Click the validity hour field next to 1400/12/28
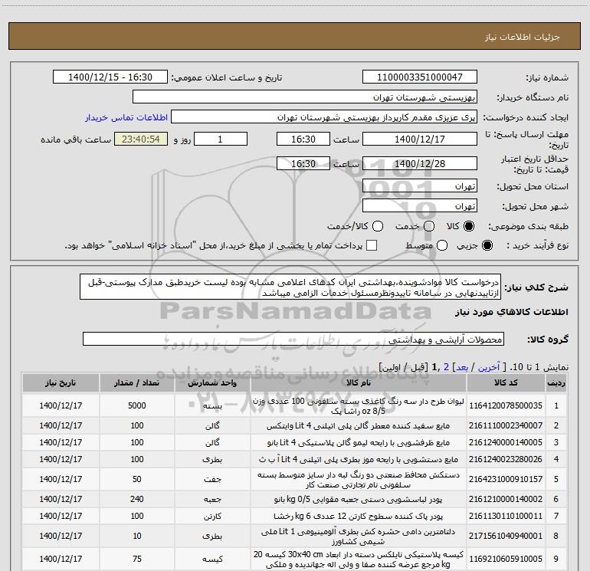 tap(303, 163)
